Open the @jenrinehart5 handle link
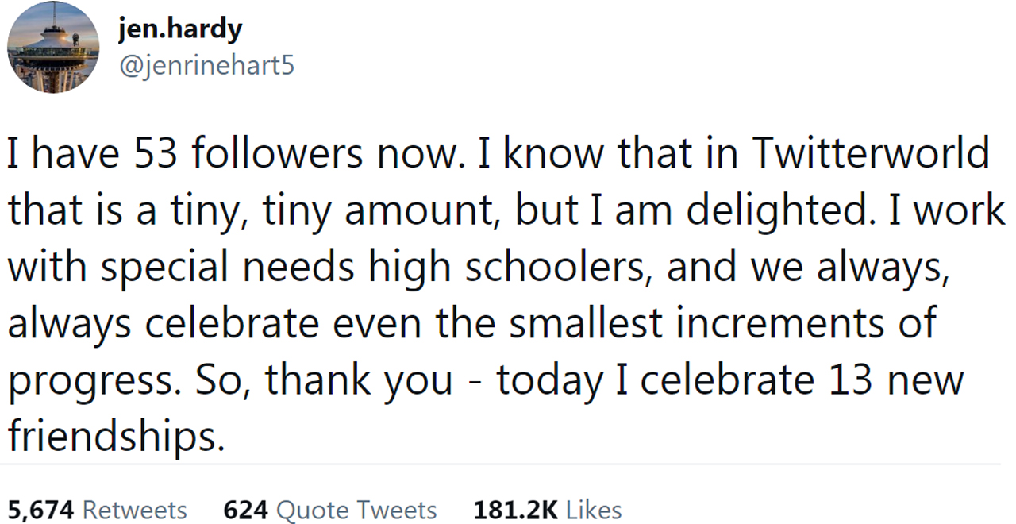The height and width of the screenshot is (524, 1016). pyautogui.click(x=206, y=65)
